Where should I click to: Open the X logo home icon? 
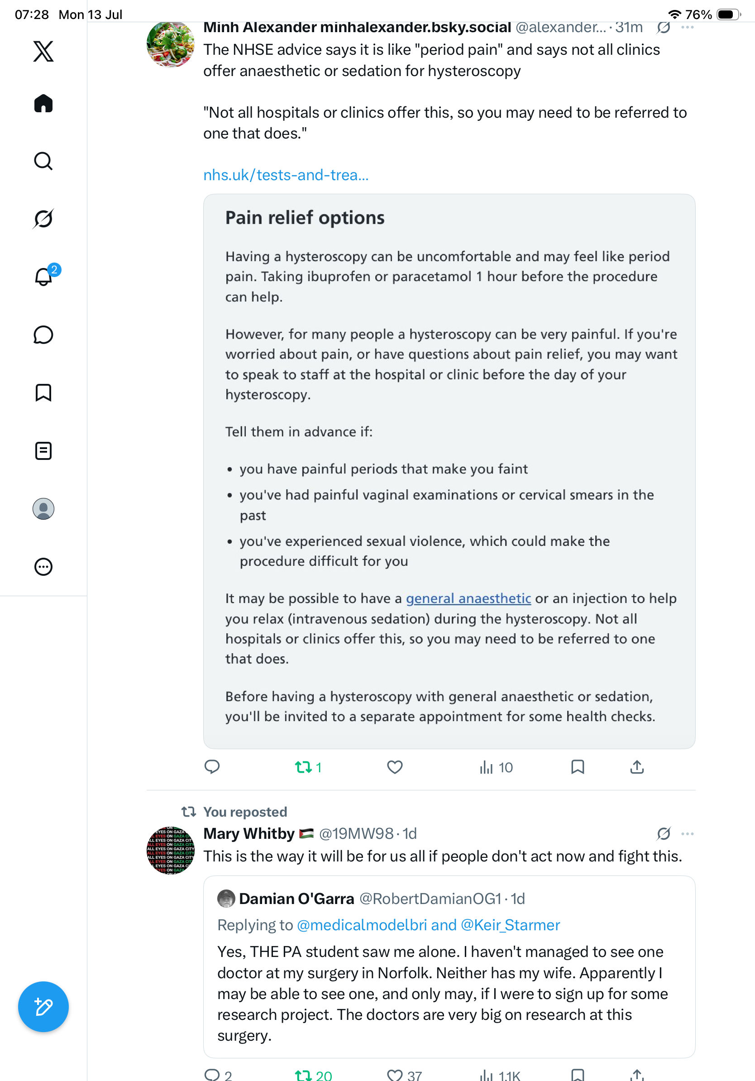click(x=43, y=51)
